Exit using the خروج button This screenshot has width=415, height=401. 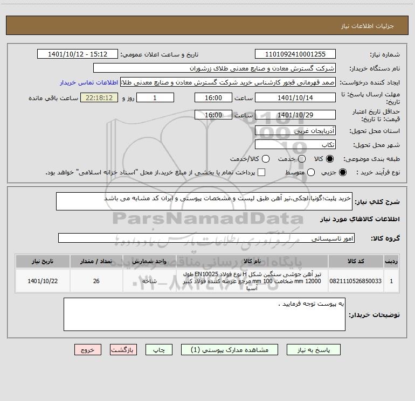click(x=88, y=350)
